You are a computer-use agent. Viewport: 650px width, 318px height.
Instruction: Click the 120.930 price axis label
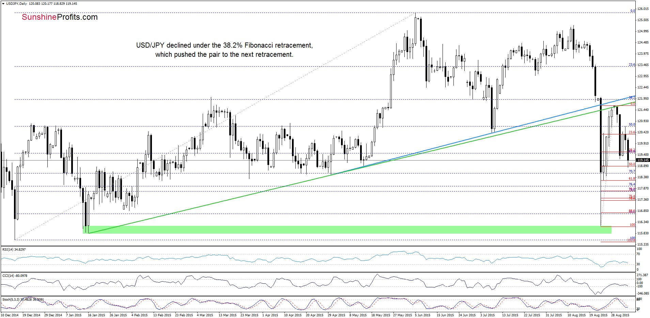pyautogui.click(x=643, y=121)
